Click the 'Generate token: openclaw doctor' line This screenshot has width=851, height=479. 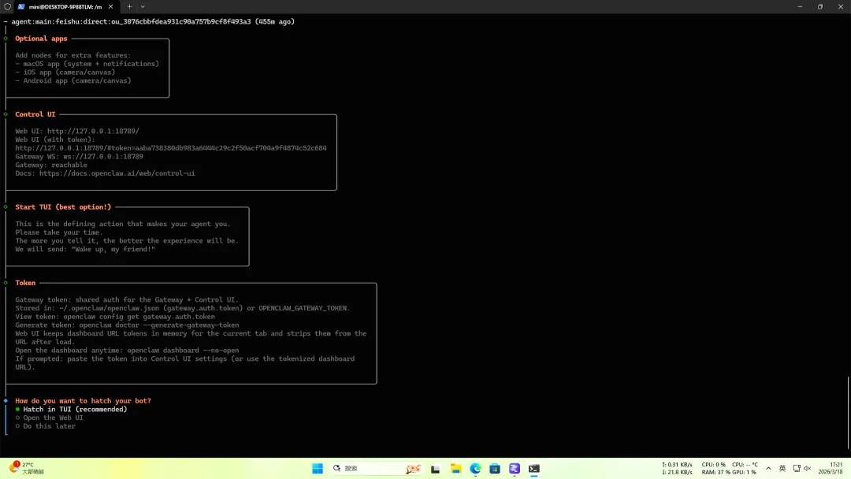(127, 325)
